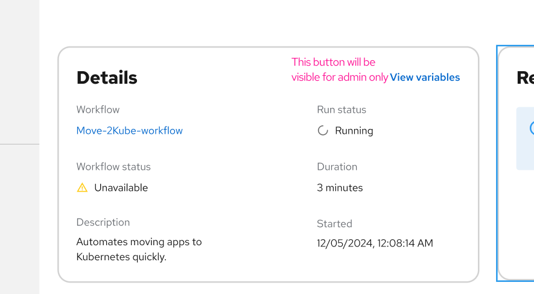Click the pink admin-only annotation note
Viewport: 534px width, 294px height.
point(334,69)
